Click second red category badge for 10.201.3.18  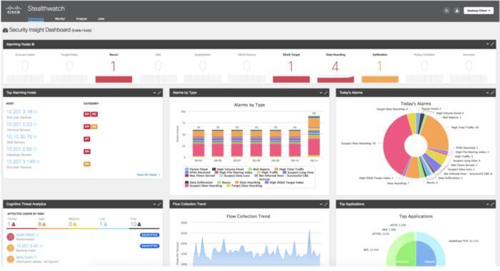tap(94, 114)
